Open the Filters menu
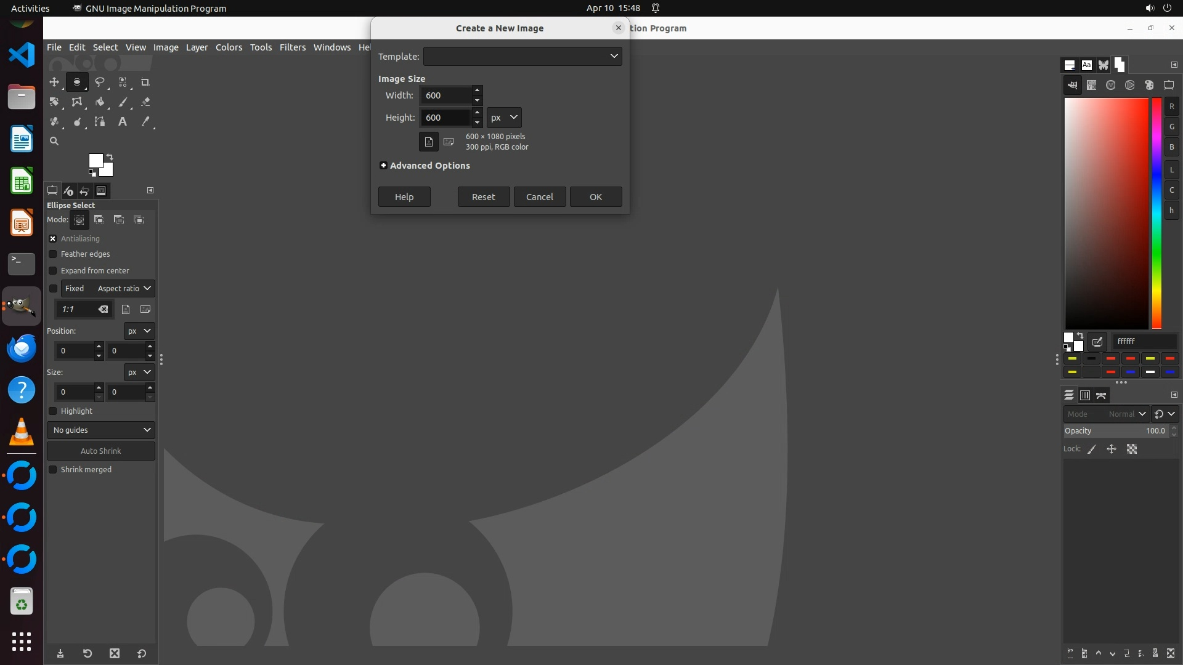1183x665 pixels. coord(292,47)
